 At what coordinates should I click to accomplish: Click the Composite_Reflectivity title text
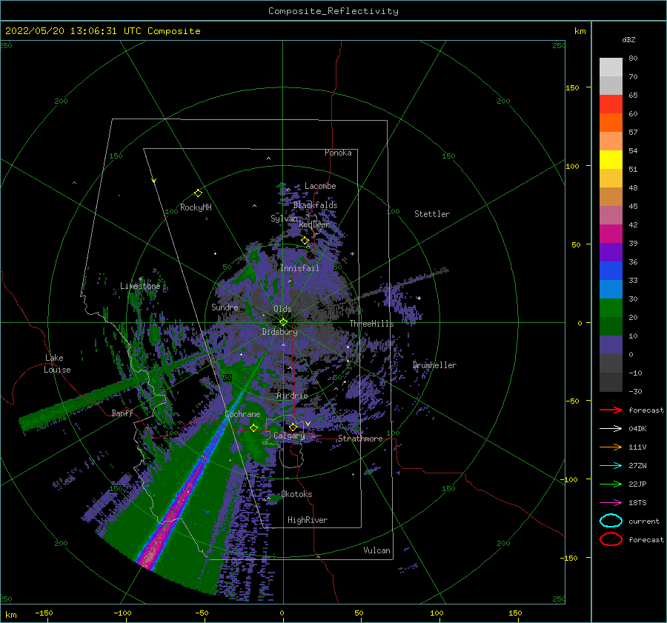[333, 11]
